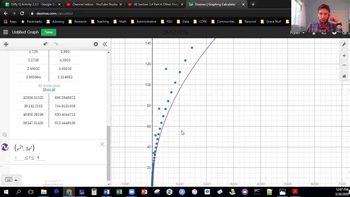
Task: Open expression list edit gear
Action: point(96,44)
